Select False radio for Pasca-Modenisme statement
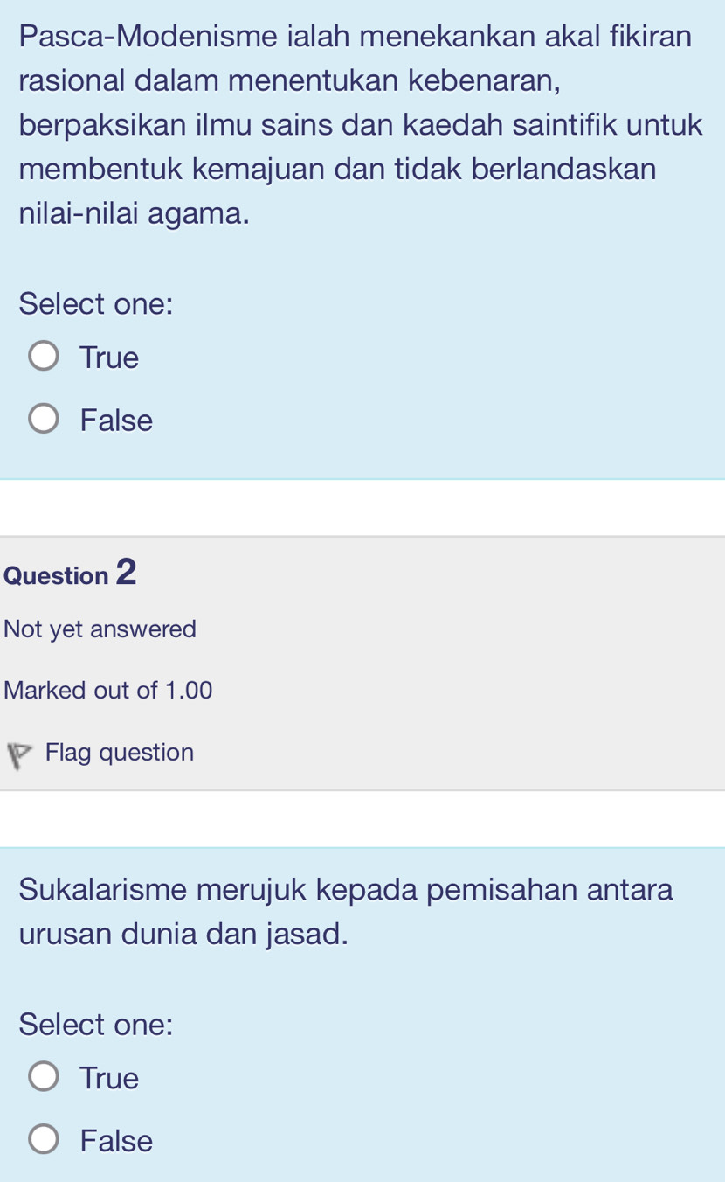Screen dimensions: 725x1182 tap(44, 421)
